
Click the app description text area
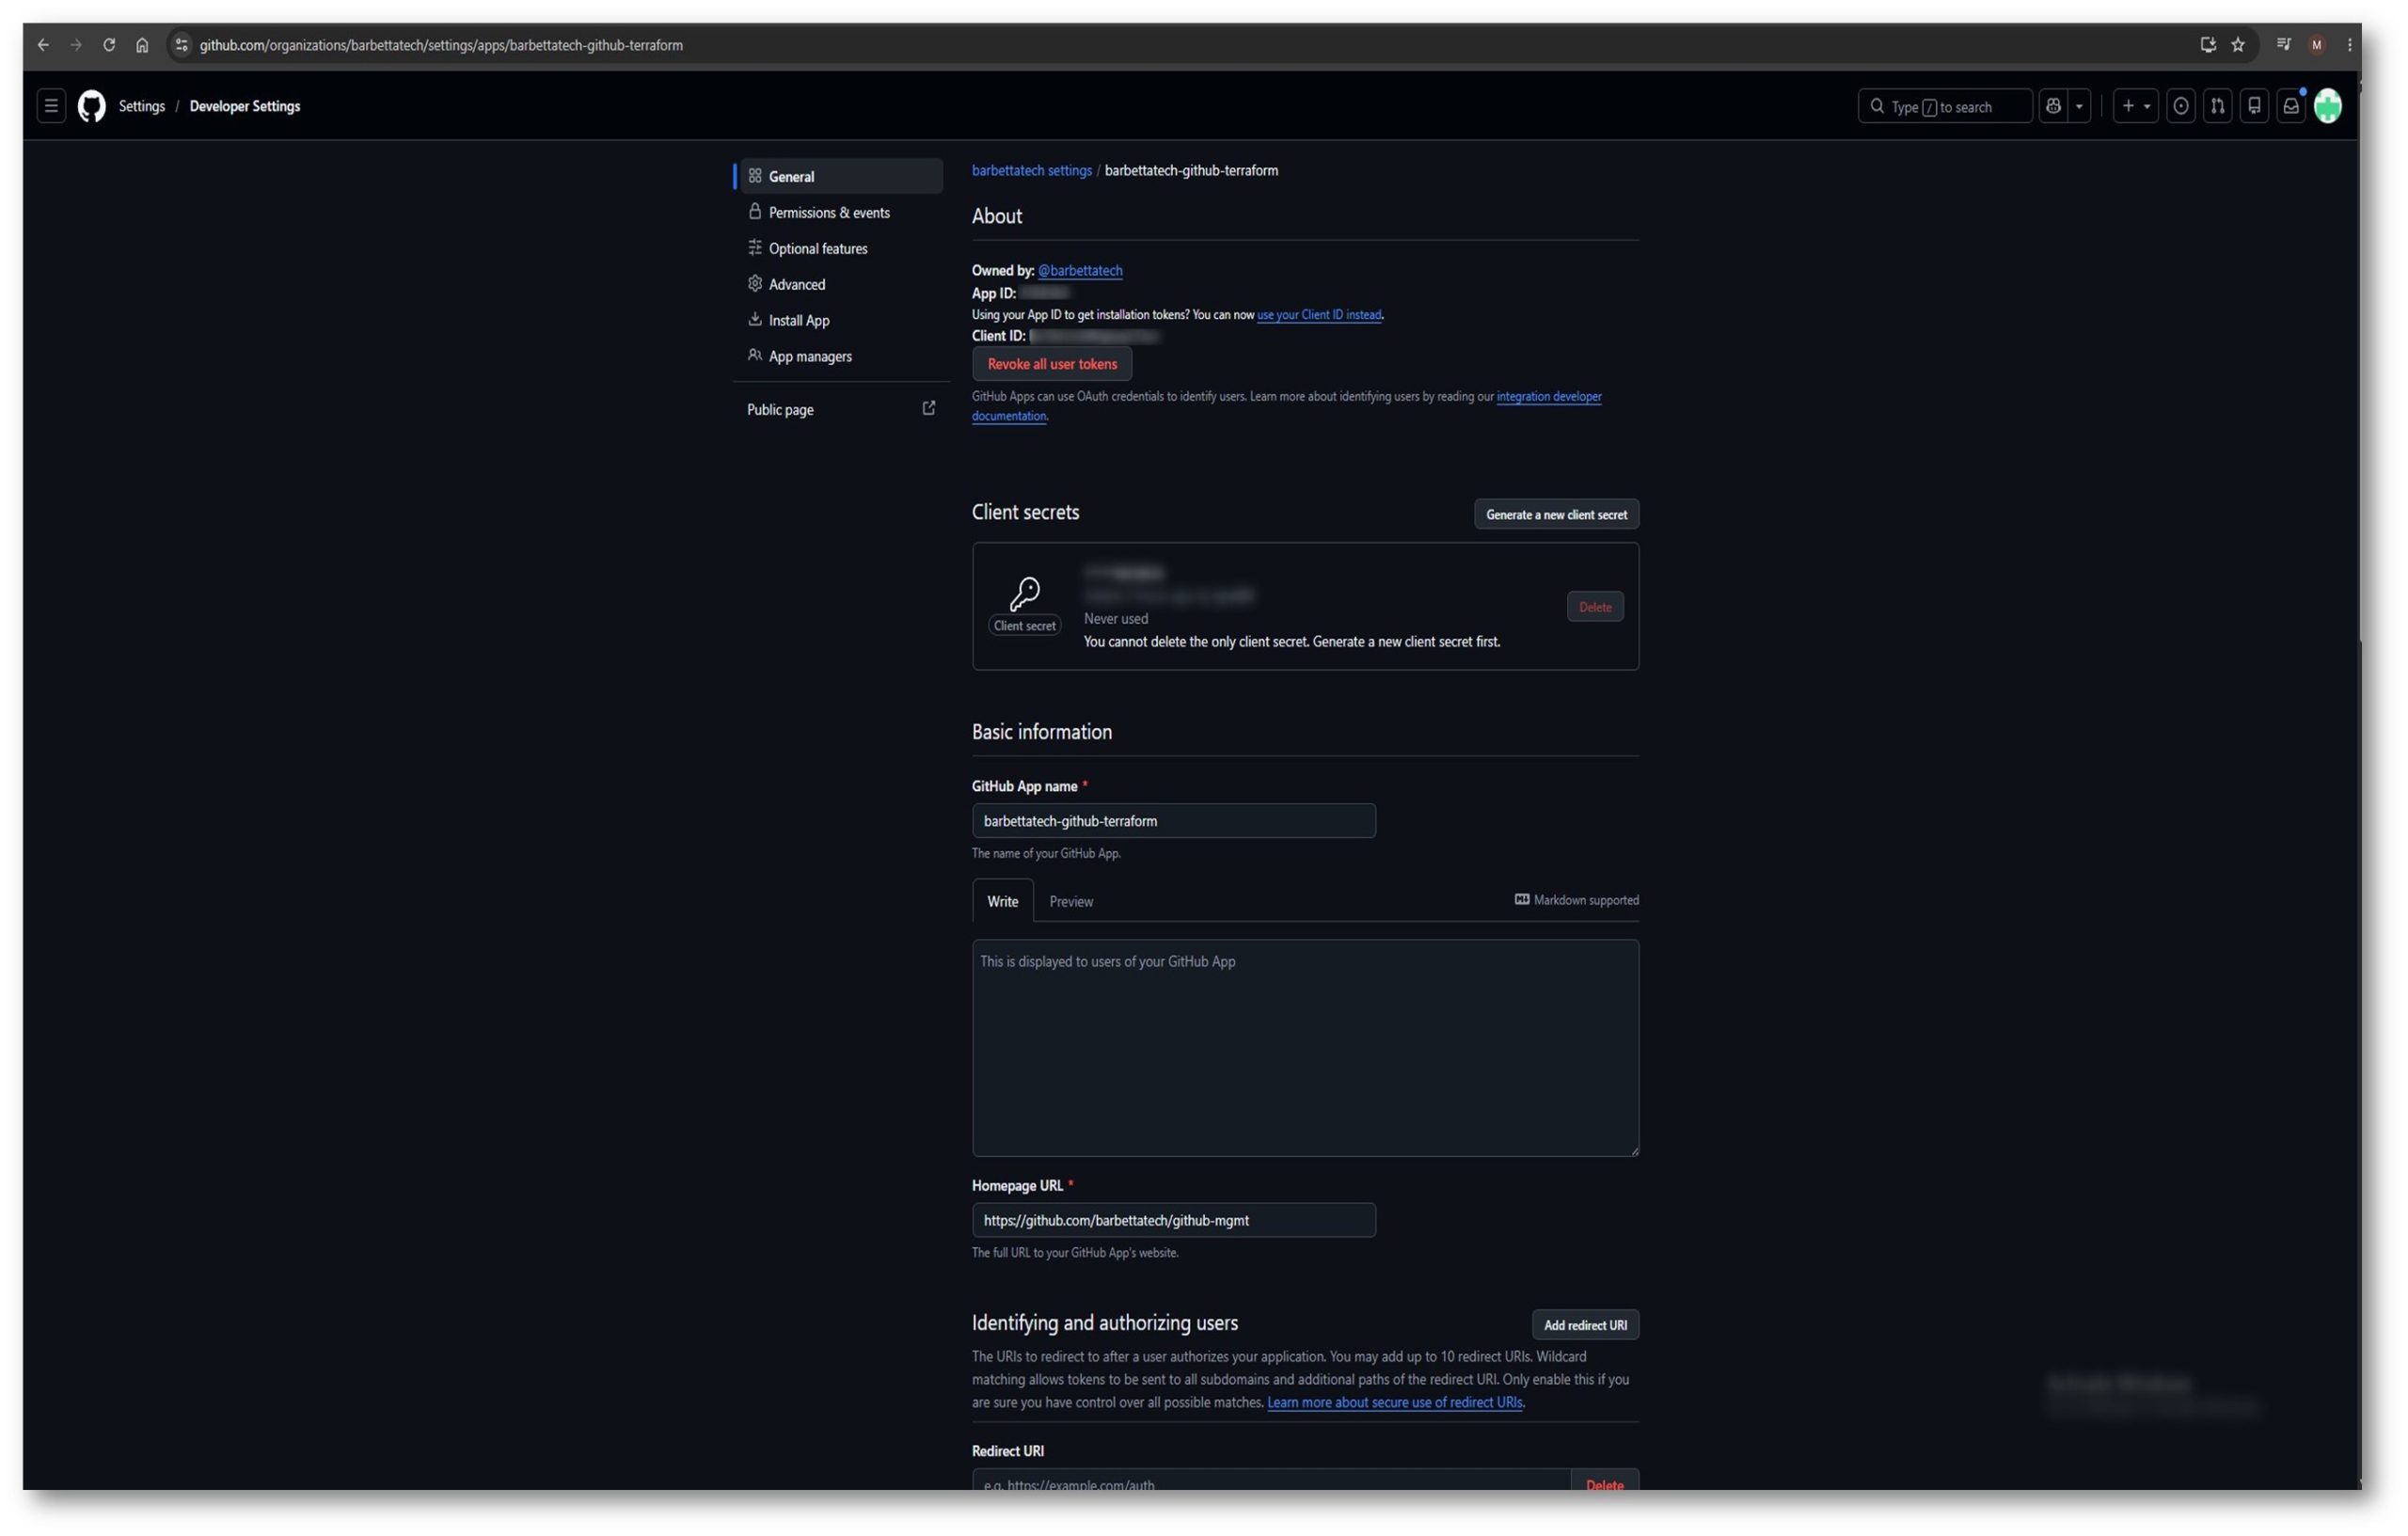(x=1306, y=1048)
